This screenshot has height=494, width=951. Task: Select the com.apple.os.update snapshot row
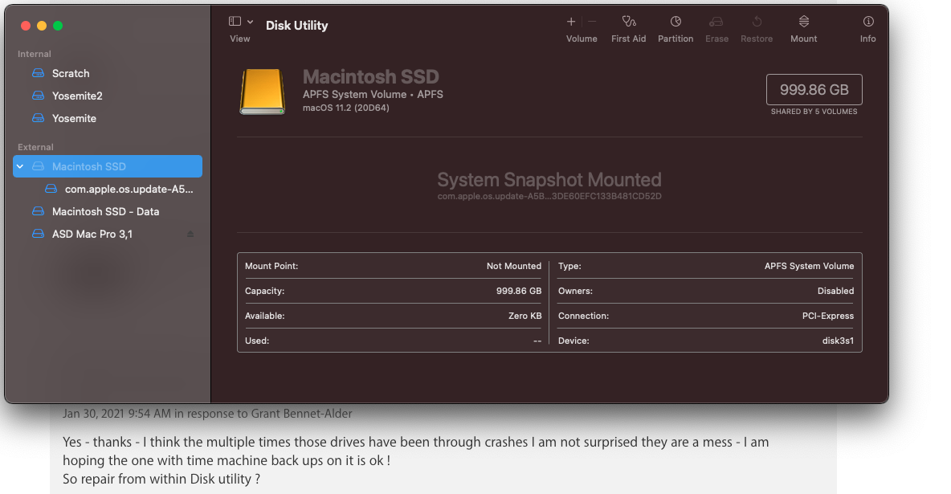point(108,189)
